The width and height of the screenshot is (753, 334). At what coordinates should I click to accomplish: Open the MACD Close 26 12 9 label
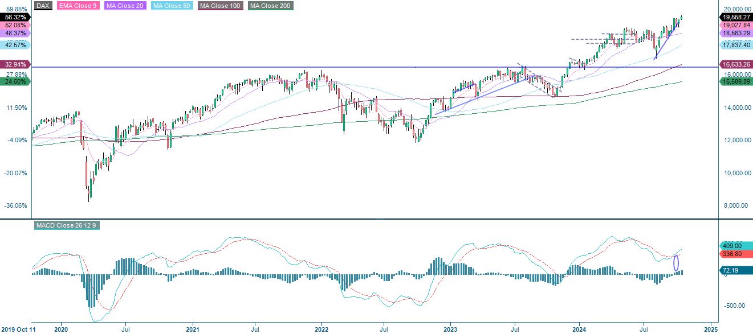click(66, 225)
